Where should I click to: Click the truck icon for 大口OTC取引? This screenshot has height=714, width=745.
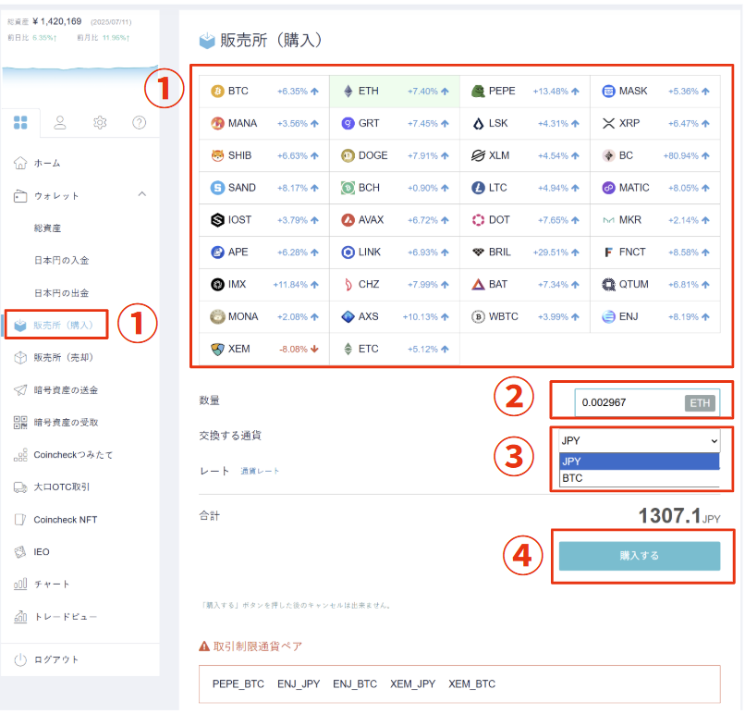pos(20,487)
